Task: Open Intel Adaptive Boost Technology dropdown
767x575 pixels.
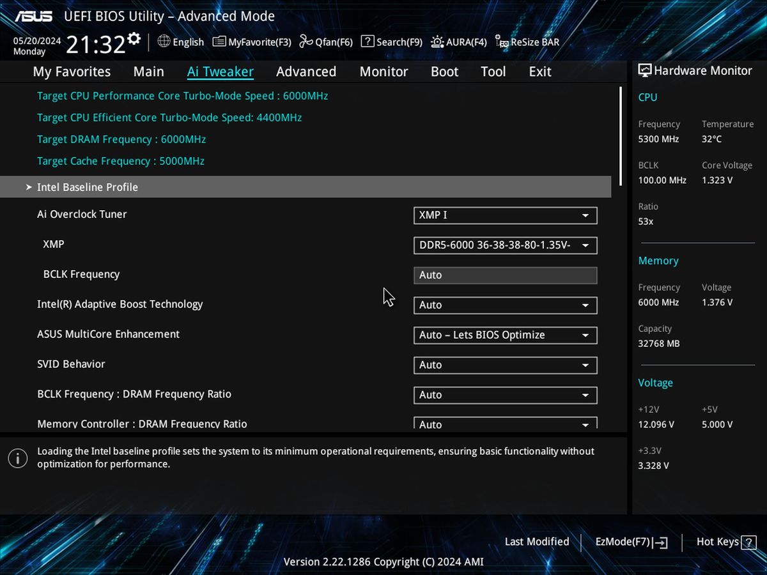Action: [506, 305]
